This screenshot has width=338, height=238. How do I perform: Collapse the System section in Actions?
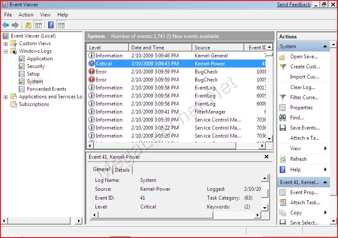(x=325, y=46)
